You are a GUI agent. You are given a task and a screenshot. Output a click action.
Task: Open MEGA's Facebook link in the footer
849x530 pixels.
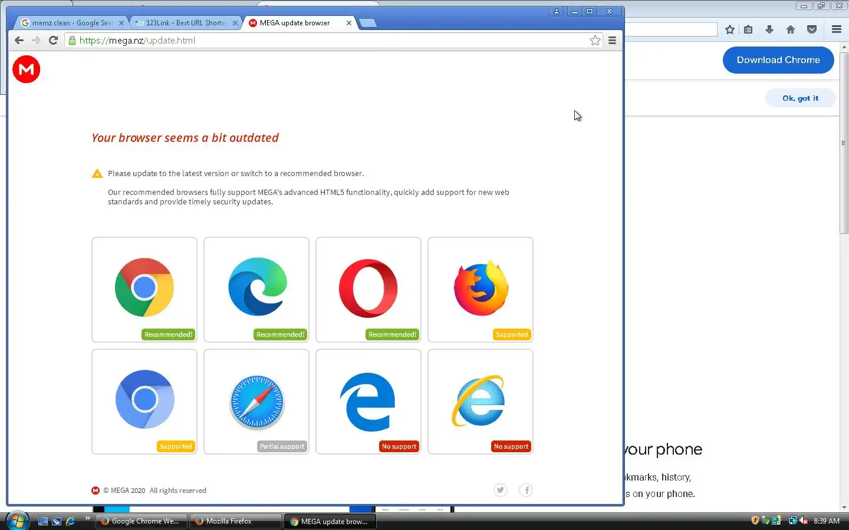click(526, 490)
